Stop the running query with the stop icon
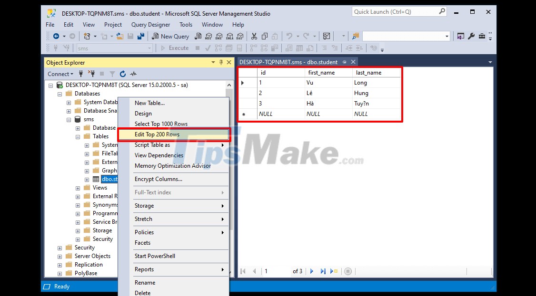Image resolution: width=536 pixels, height=296 pixels. click(x=348, y=271)
